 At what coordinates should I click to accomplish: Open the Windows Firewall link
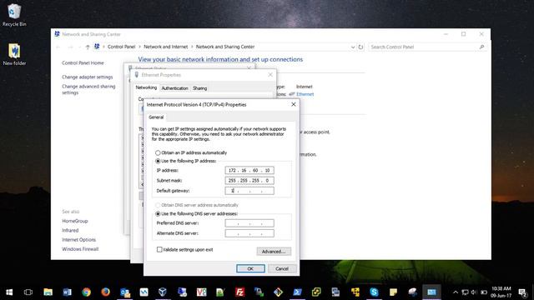80,249
